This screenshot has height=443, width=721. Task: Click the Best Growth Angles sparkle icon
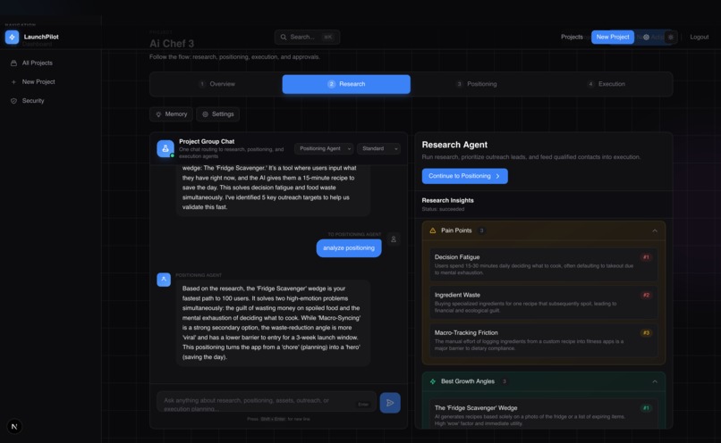click(433, 381)
